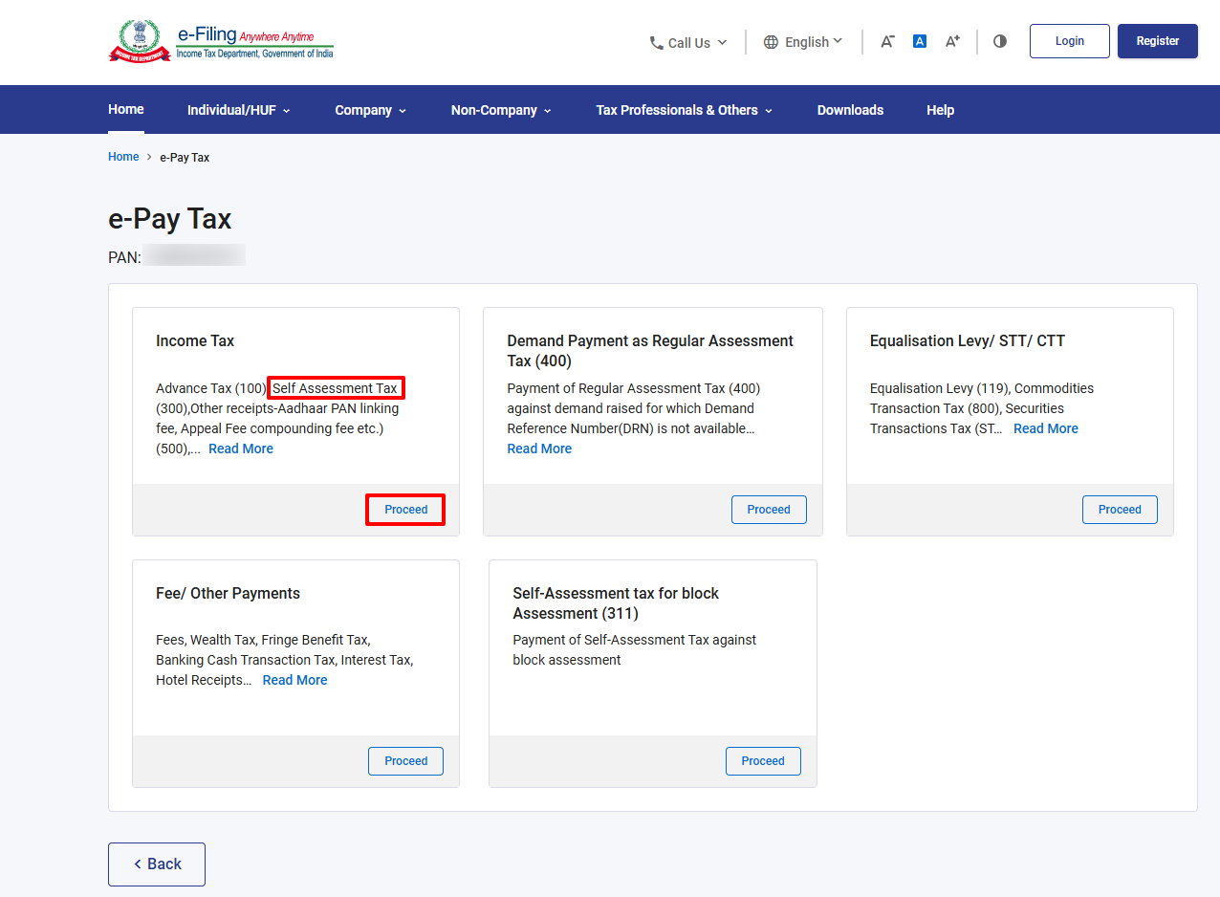The width and height of the screenshot is (1220, 897).
Task: Open the Downloads menu item
Action: coord(850,110)
